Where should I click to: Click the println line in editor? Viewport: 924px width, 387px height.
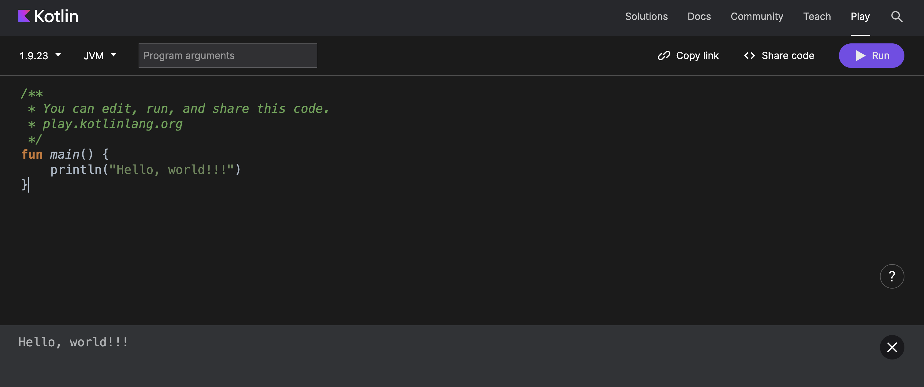(x=145, y=169)
